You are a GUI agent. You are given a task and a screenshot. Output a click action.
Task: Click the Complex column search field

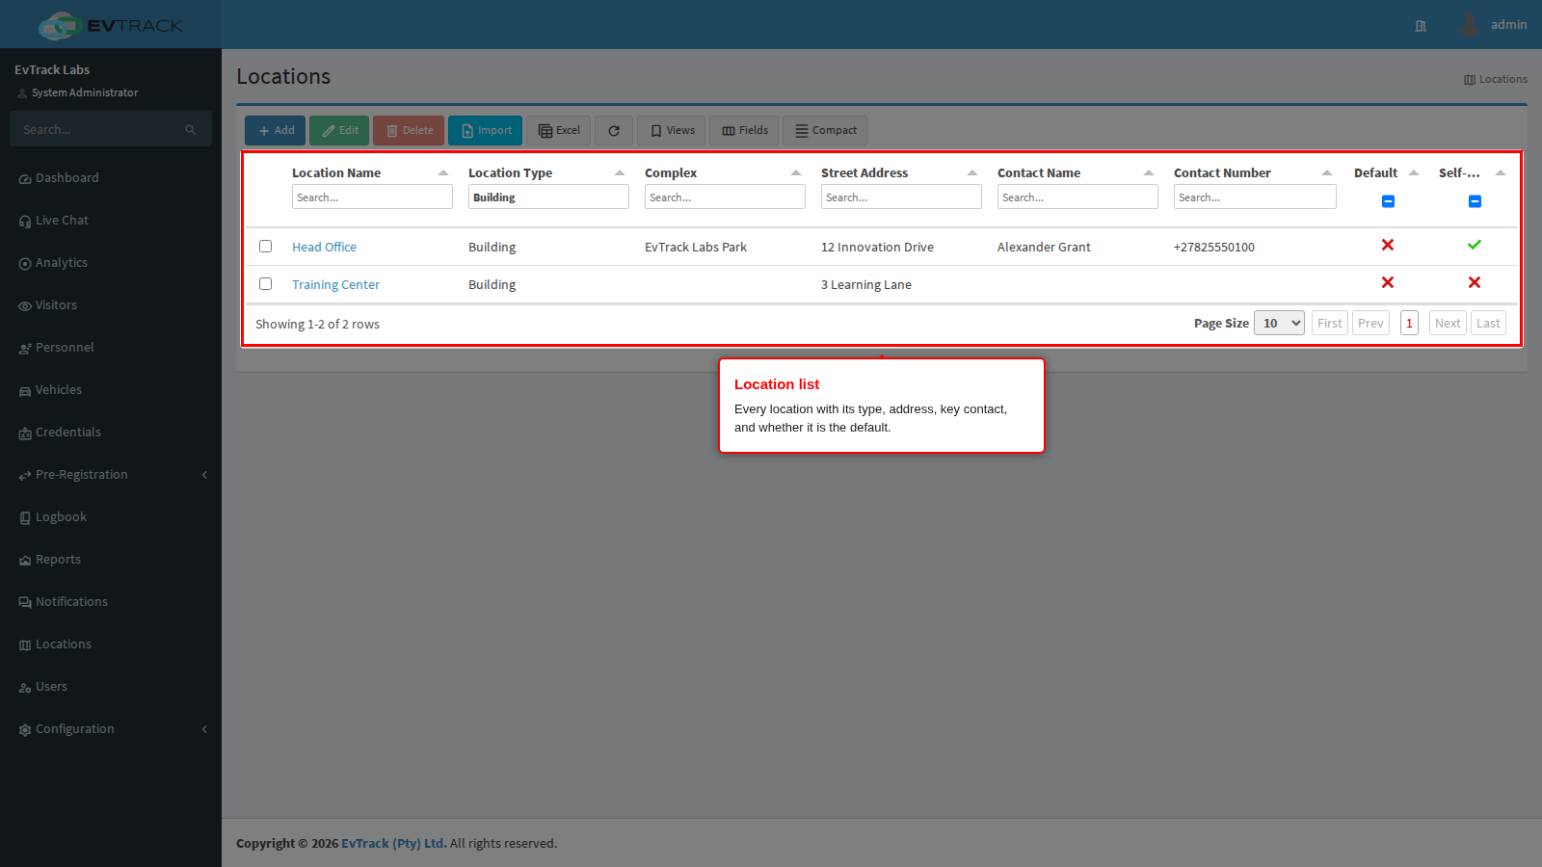725,197
